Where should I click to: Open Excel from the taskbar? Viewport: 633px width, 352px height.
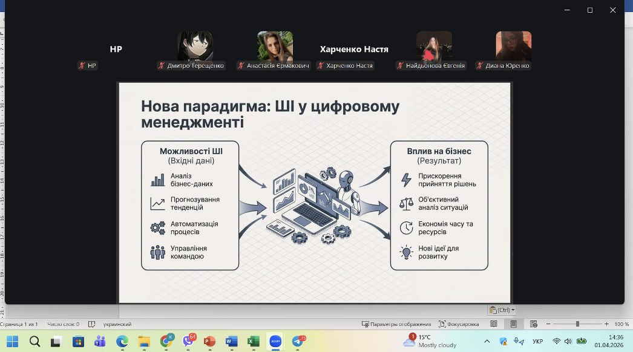(x=253, y=341)
